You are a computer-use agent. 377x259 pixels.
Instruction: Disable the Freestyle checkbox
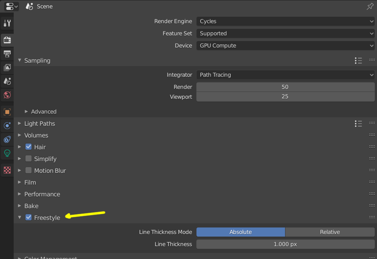coord(29,218)
